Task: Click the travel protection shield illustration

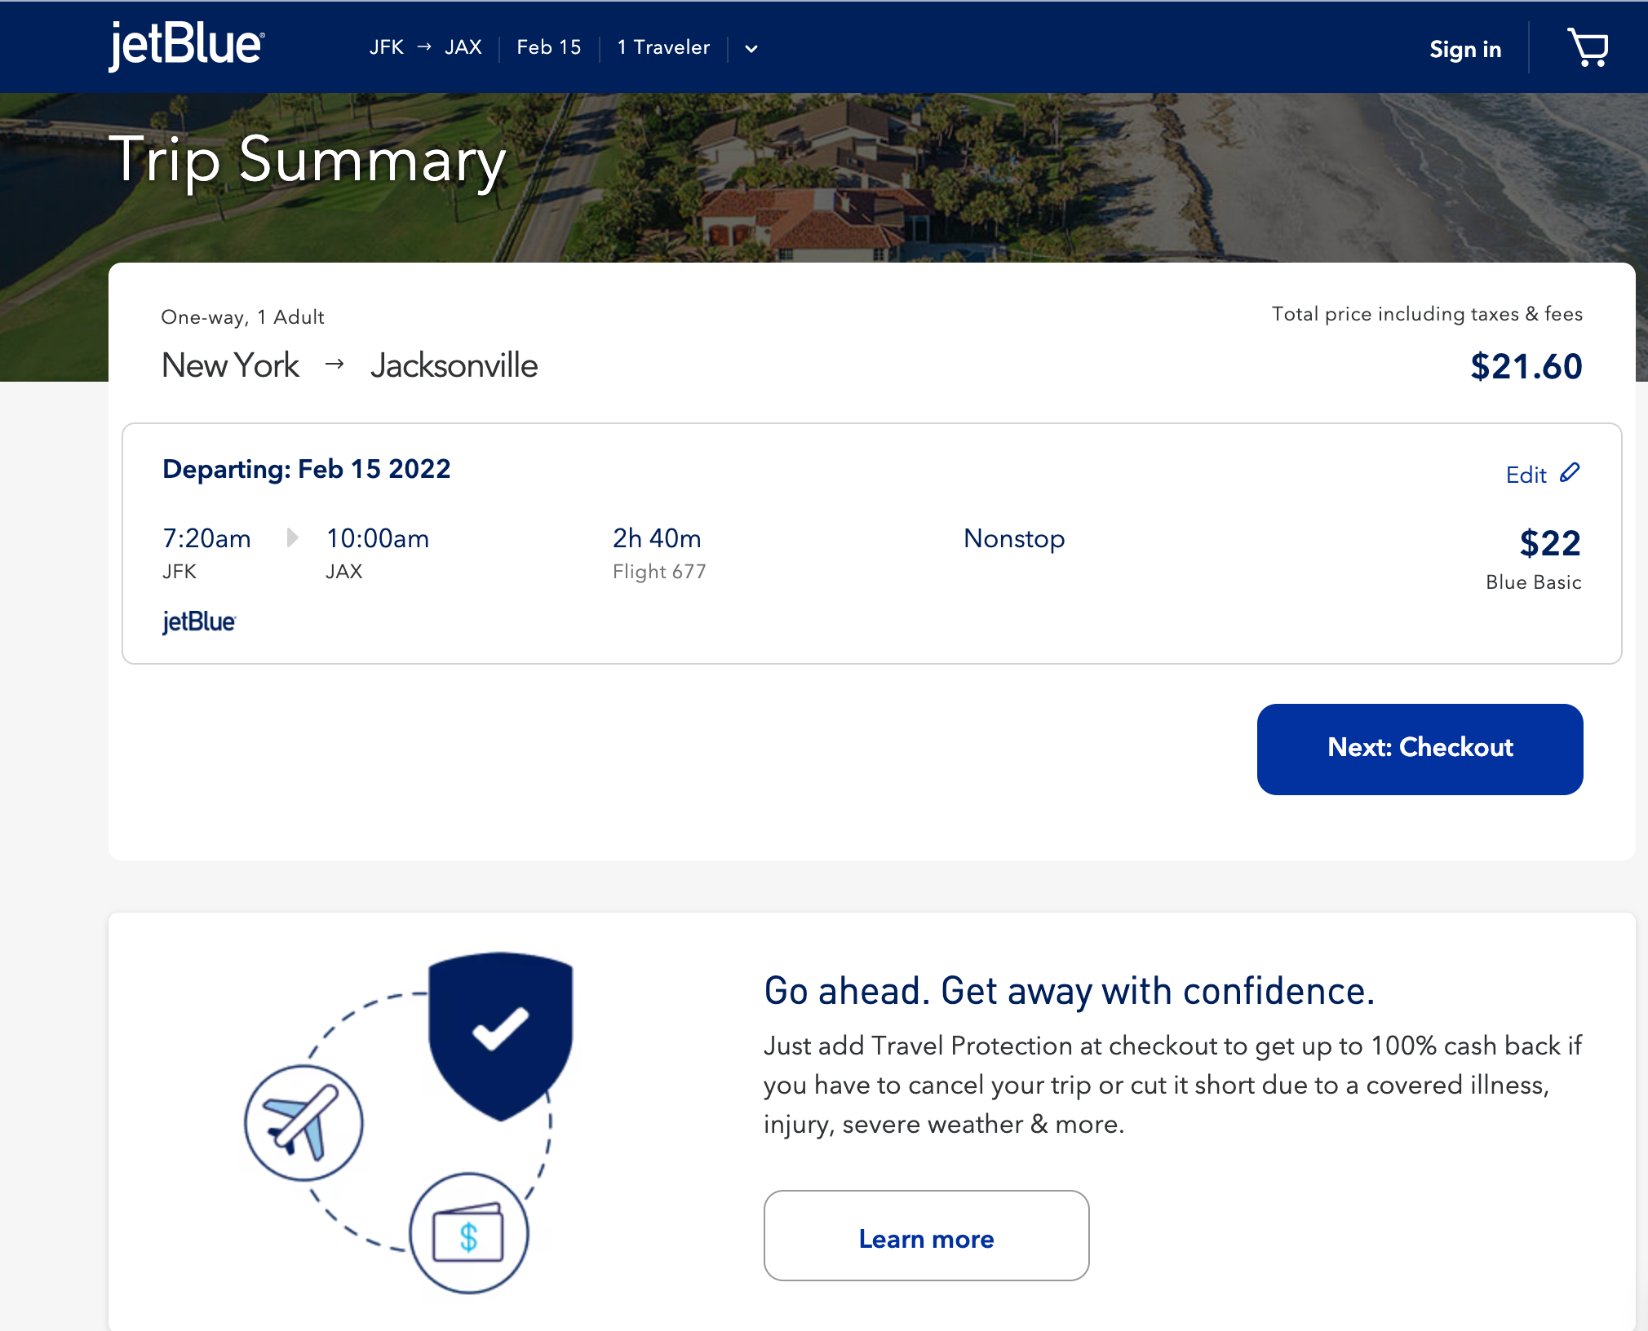Action: (x=500, y=1036)
